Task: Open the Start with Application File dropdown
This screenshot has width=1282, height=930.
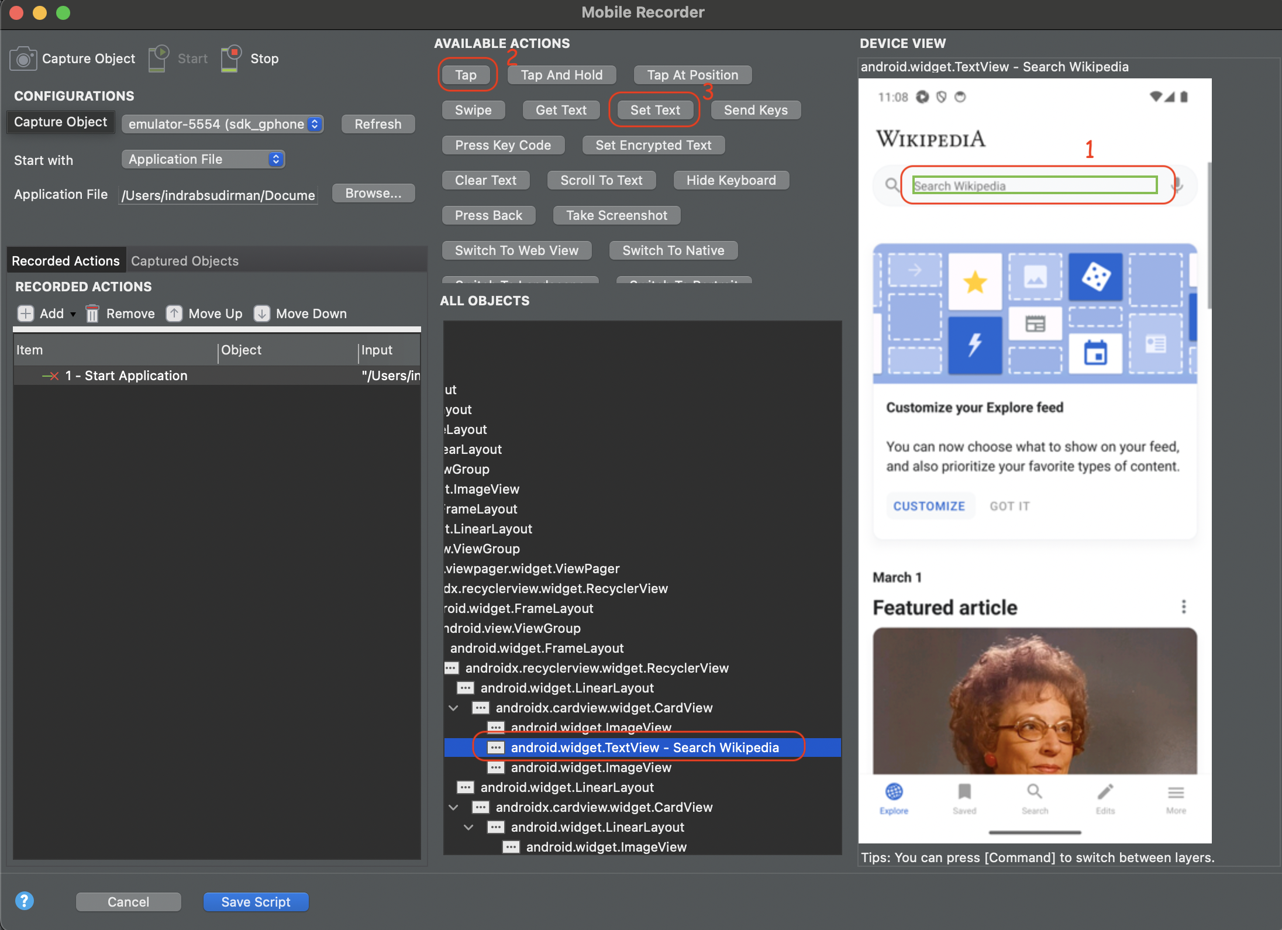Action: coord(203,159)
